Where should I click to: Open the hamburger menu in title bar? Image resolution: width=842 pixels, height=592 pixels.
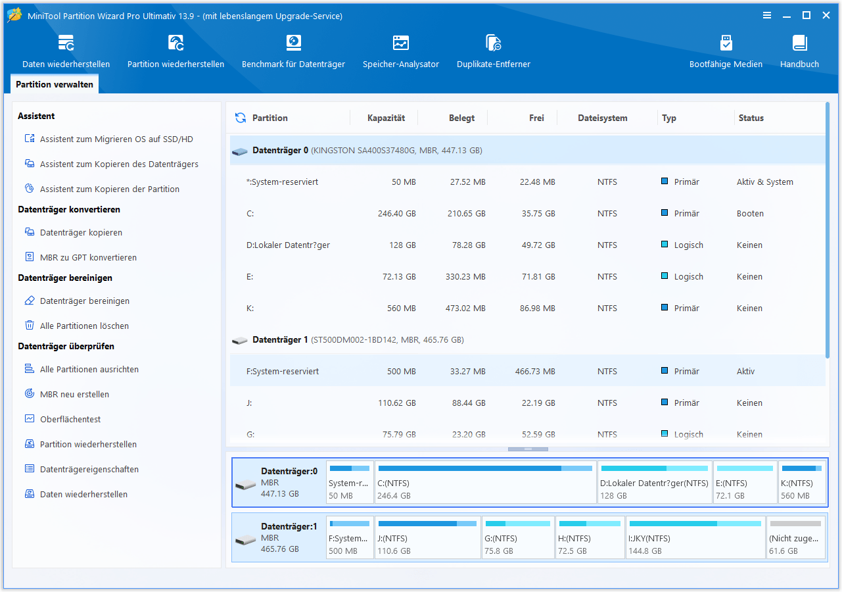767,16
